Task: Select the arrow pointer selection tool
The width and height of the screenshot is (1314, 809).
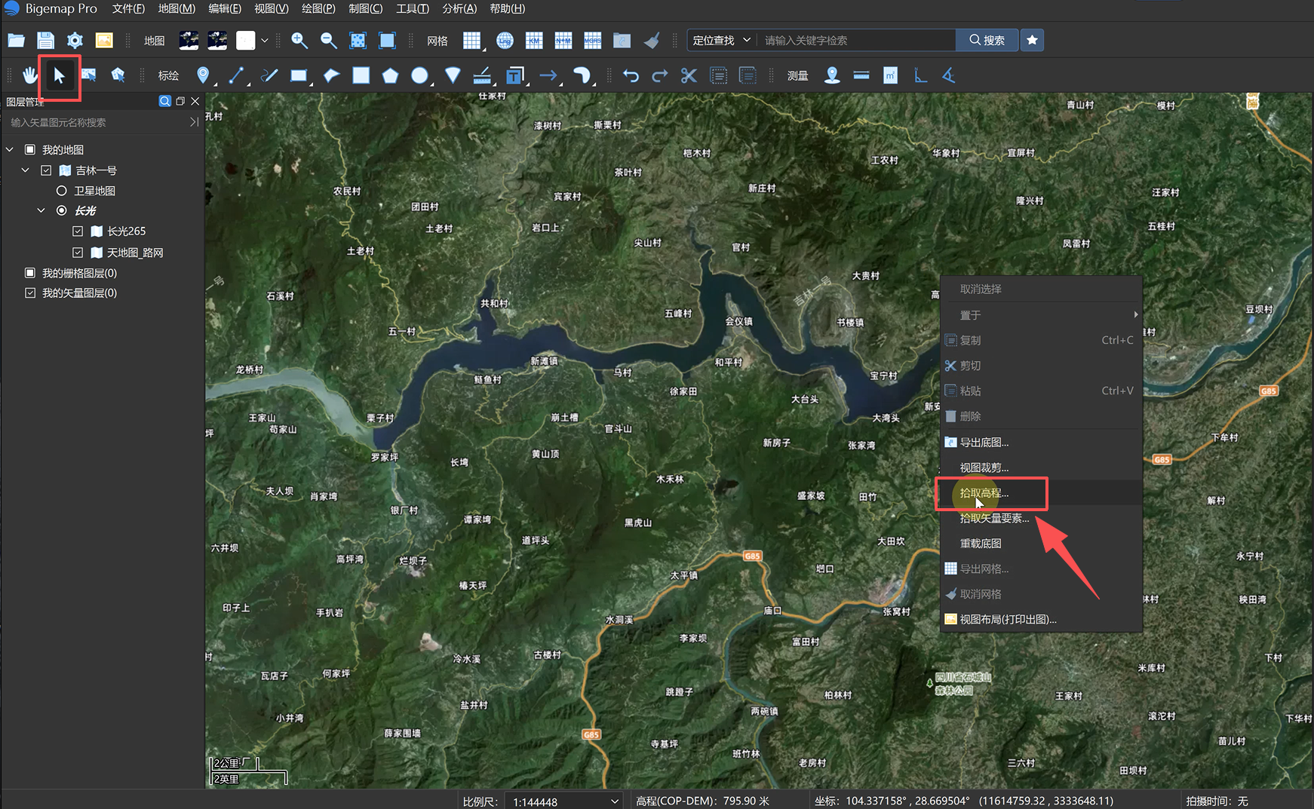Action: tap(60, 75)
